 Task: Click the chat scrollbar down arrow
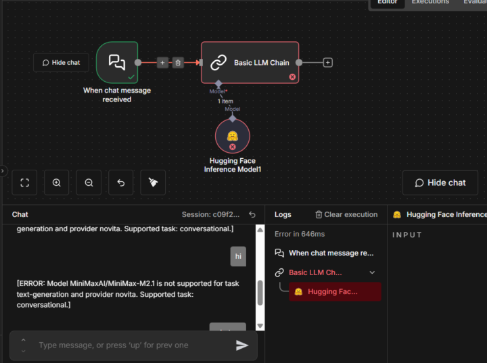click(x=260, y=326)
